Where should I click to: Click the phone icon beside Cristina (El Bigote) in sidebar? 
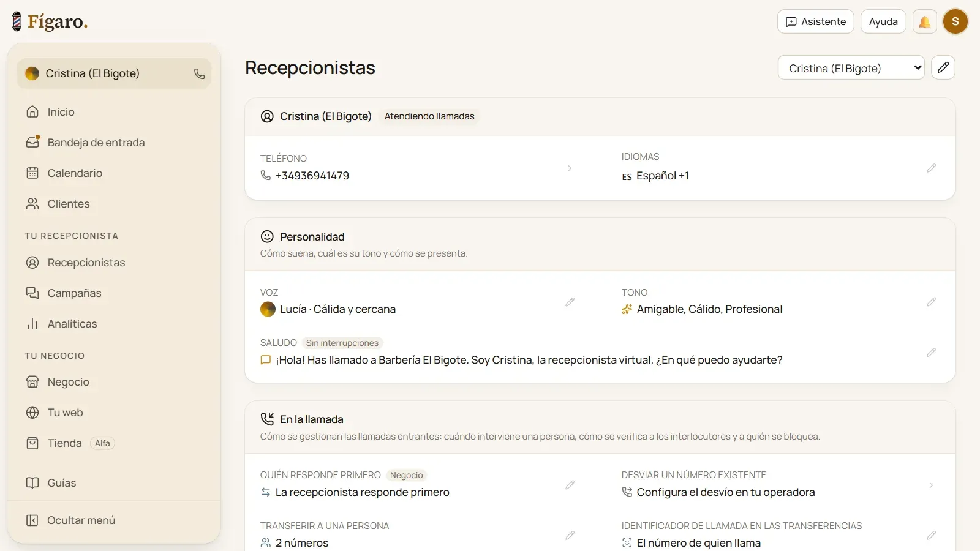199,73
